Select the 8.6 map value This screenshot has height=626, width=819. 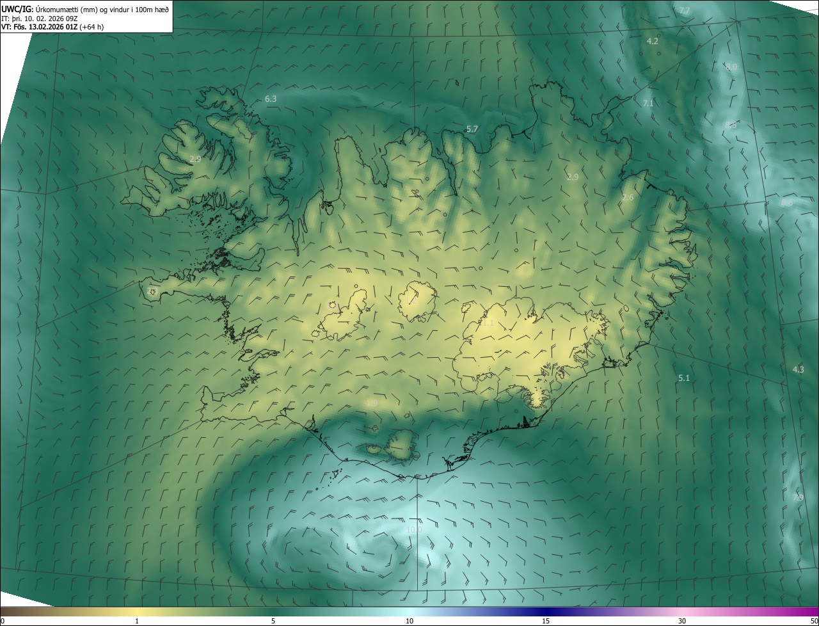(x=787, y=203)
